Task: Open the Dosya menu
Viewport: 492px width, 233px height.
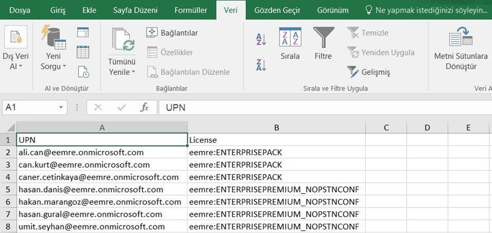Action: pyautogui.click(x=20, y=11)
